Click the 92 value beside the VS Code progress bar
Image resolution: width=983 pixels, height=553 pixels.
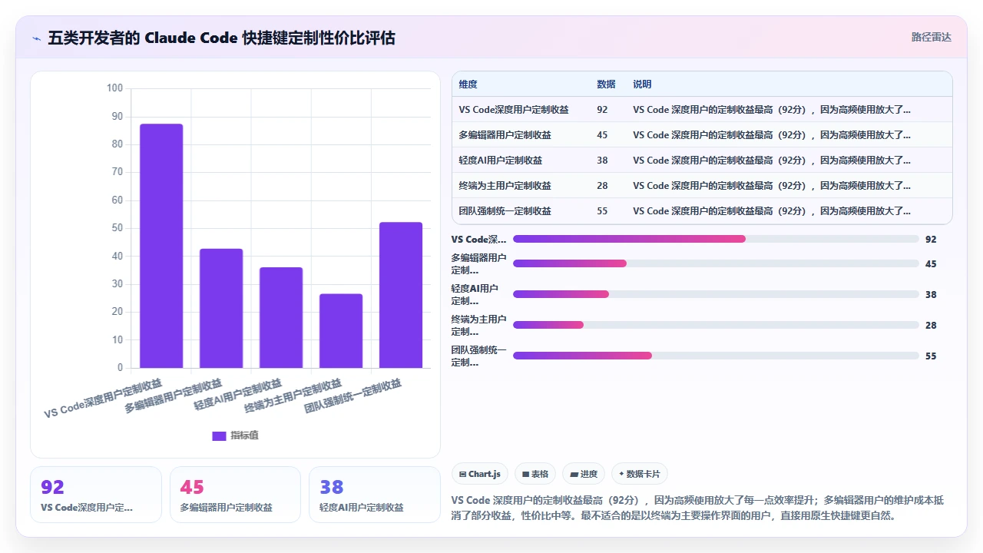(x=931, y=239)
